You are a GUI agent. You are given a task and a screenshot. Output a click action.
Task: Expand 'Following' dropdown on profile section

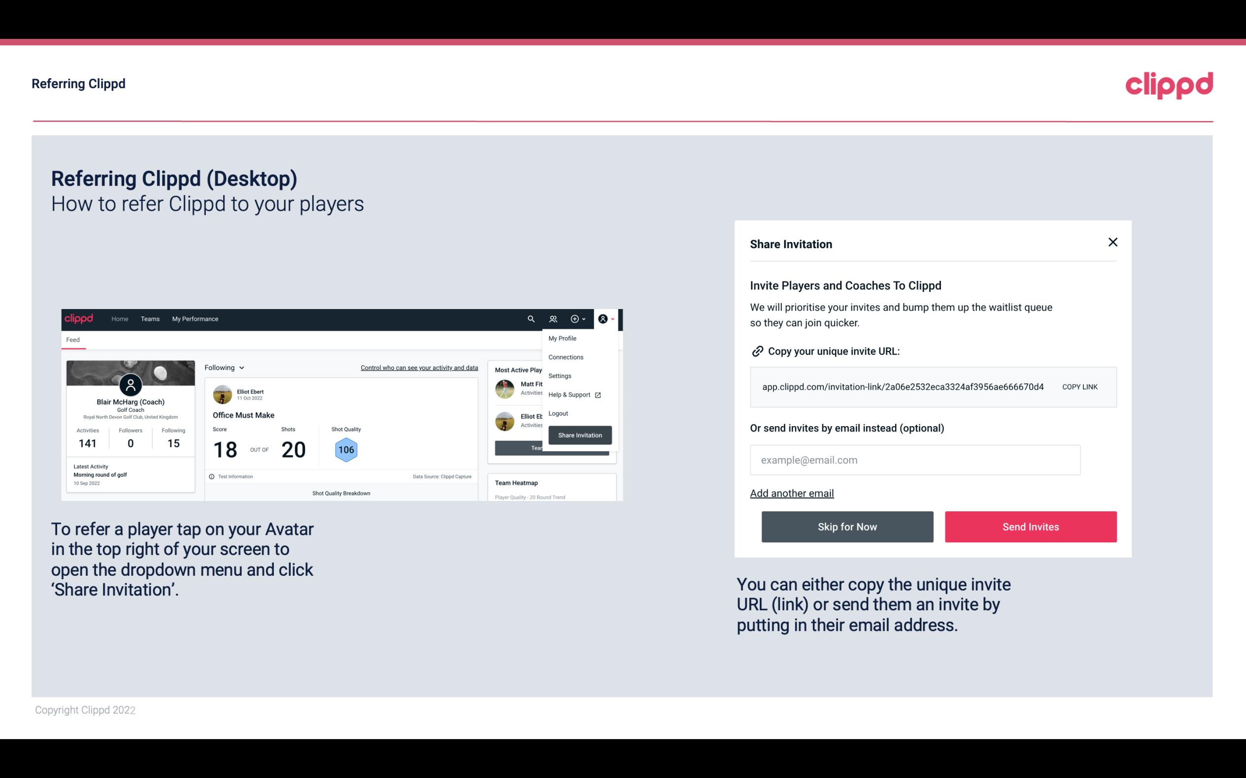pos(223,367)
